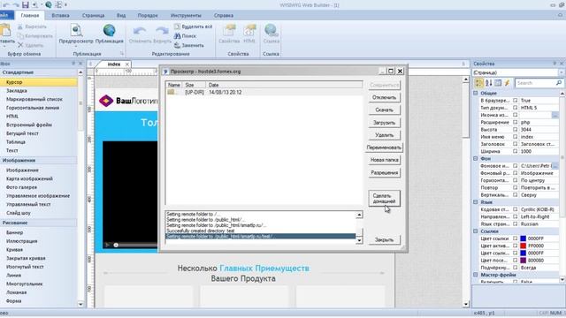
Task: Click the Закрыть button in the dialog
Action: point(384,239)
